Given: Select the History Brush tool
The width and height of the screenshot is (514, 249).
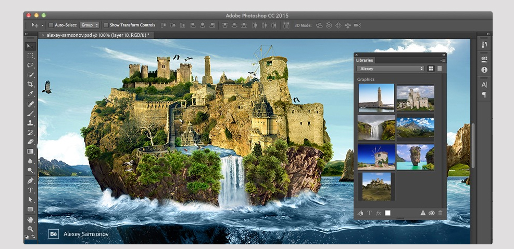Looking at the screenshot, I should coord(31,133).
